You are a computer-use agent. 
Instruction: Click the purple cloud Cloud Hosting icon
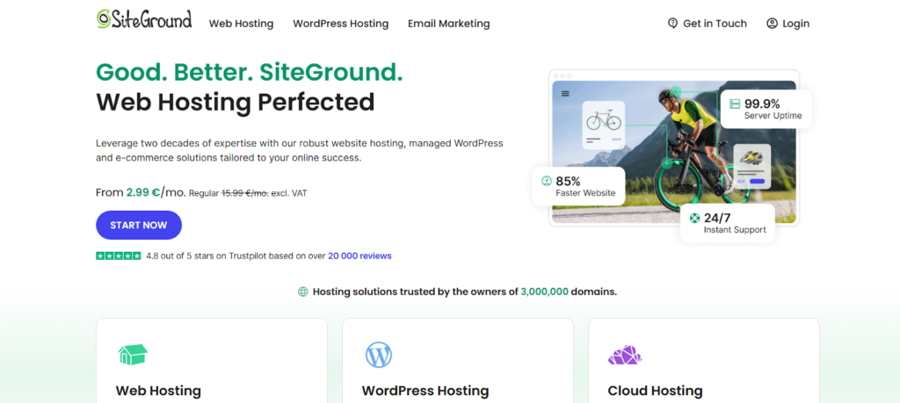[x=625, y=356]
